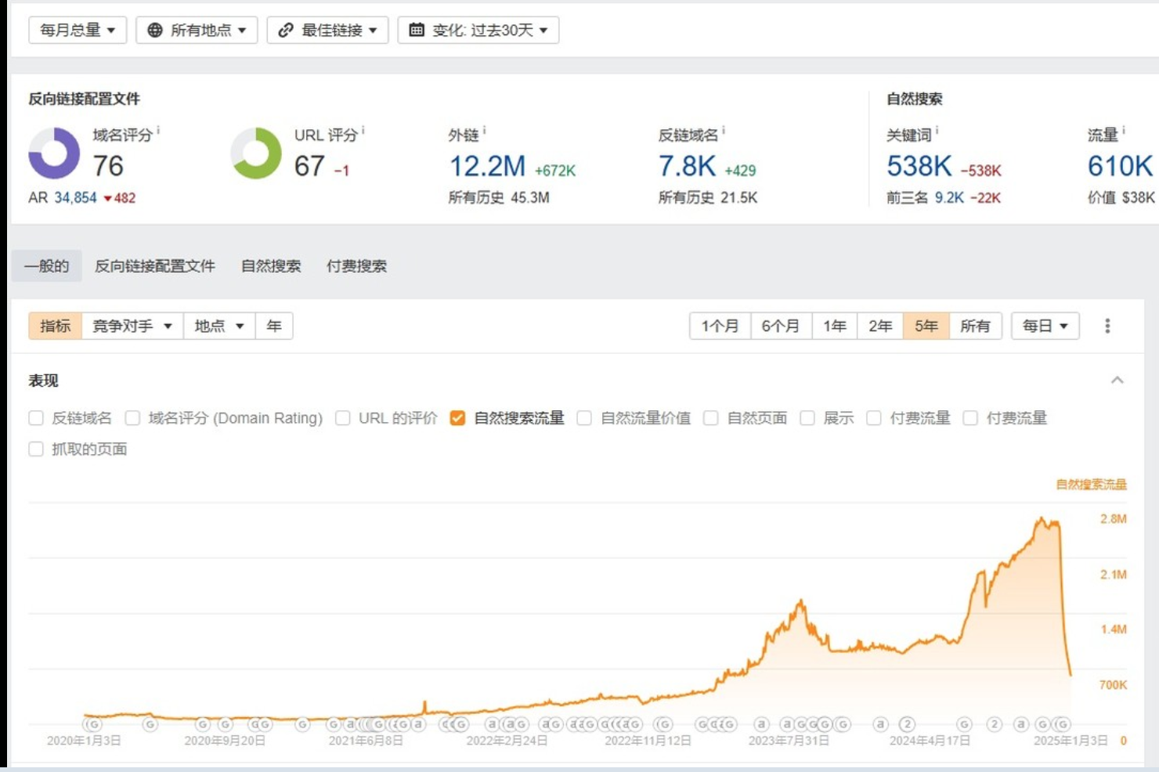1159x772 pixels.
Task: Click the 12.2M backlinks number link
Action: coord(487,166)
